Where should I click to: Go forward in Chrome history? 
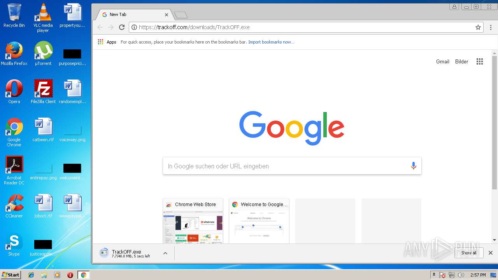(111, 27)
